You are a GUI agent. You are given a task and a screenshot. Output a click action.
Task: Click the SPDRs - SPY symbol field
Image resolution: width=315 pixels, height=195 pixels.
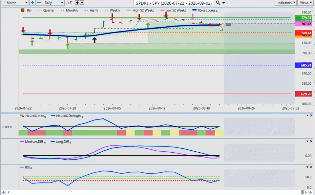174,3
